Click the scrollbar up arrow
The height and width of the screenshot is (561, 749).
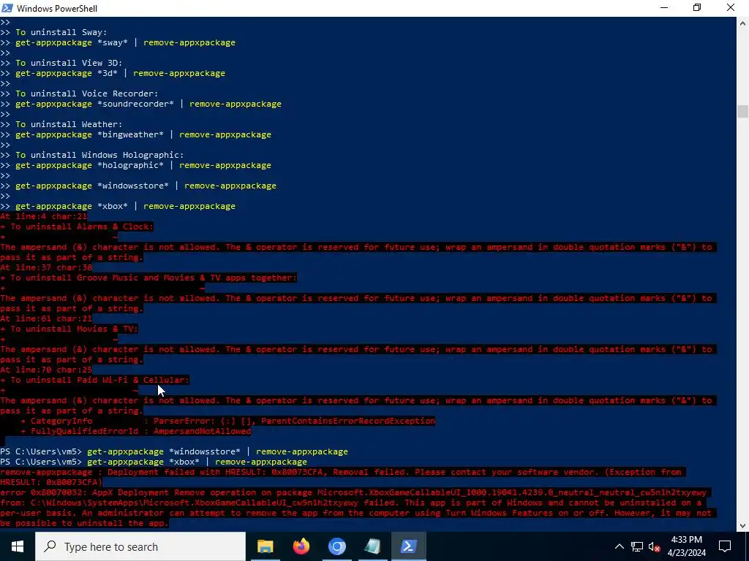point(742,23)
